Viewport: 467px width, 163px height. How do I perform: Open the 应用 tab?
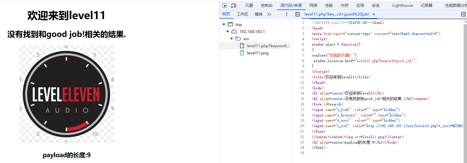tap(360, 5)
